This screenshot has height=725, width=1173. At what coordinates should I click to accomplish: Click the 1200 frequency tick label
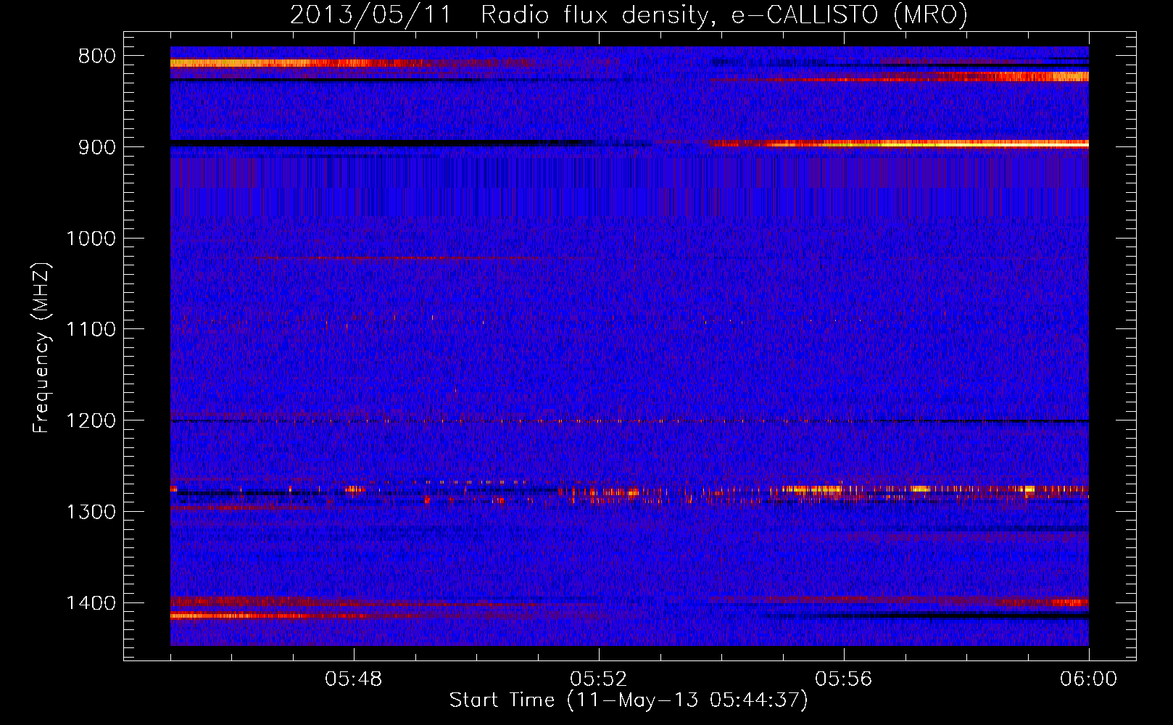coord(91,421)
